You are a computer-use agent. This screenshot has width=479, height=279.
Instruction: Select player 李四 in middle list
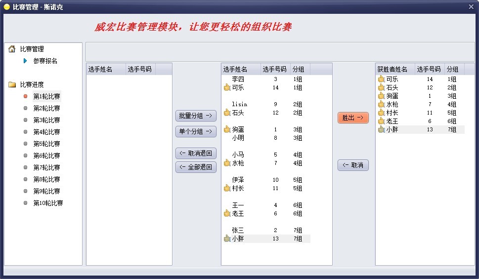click(238, 79)
